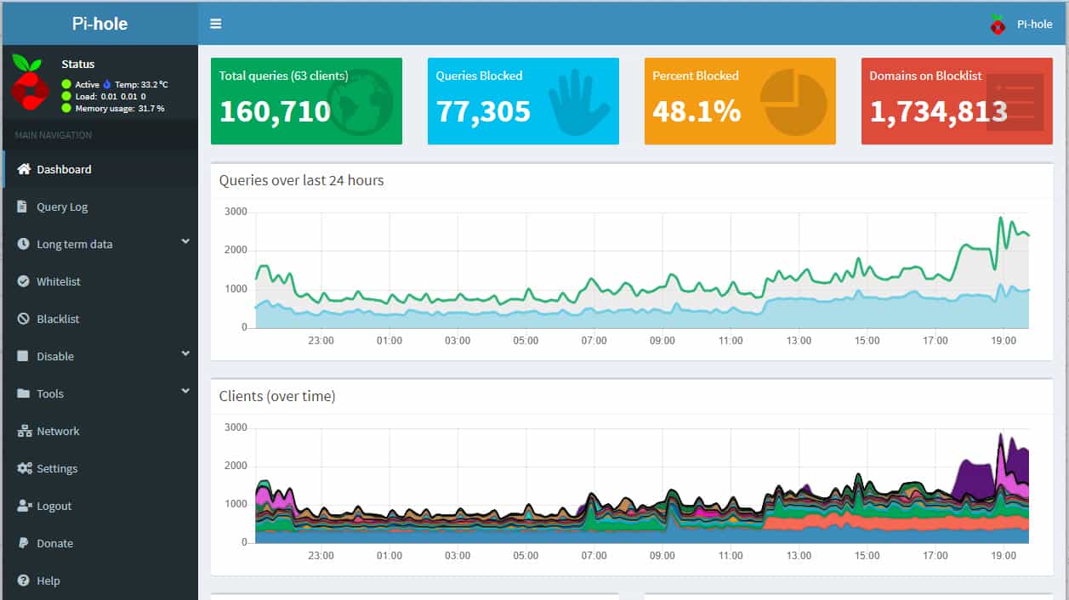Open the Total queries green card
1069x600 pixels.
306,101
